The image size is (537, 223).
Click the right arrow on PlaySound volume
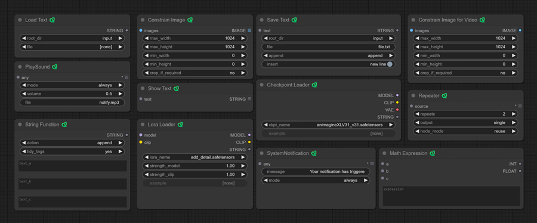coord(120,94)
